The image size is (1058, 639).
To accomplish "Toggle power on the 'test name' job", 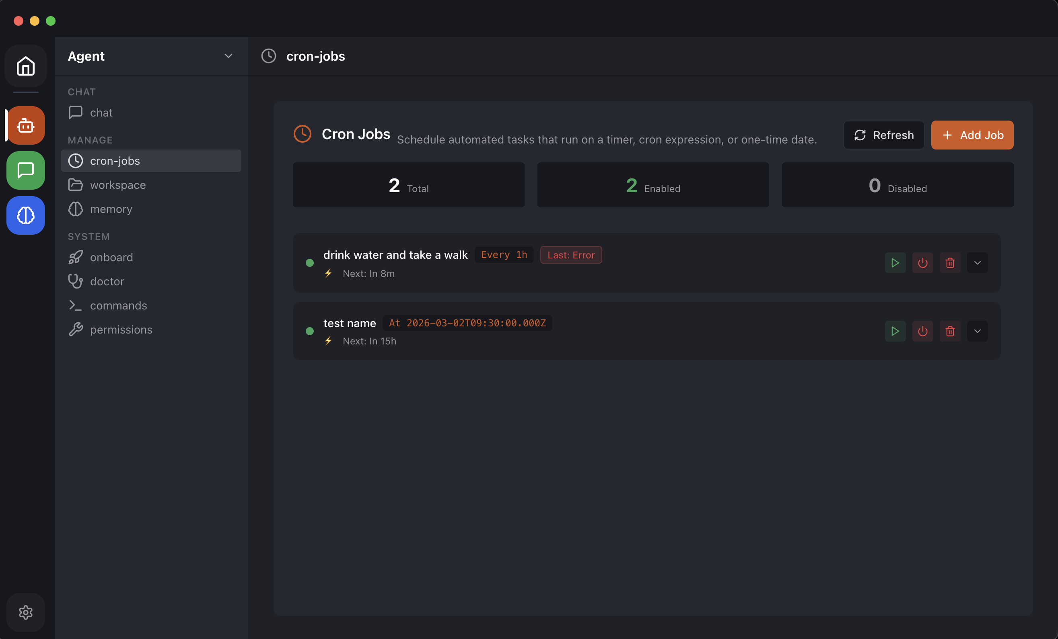I will [923, 331].
